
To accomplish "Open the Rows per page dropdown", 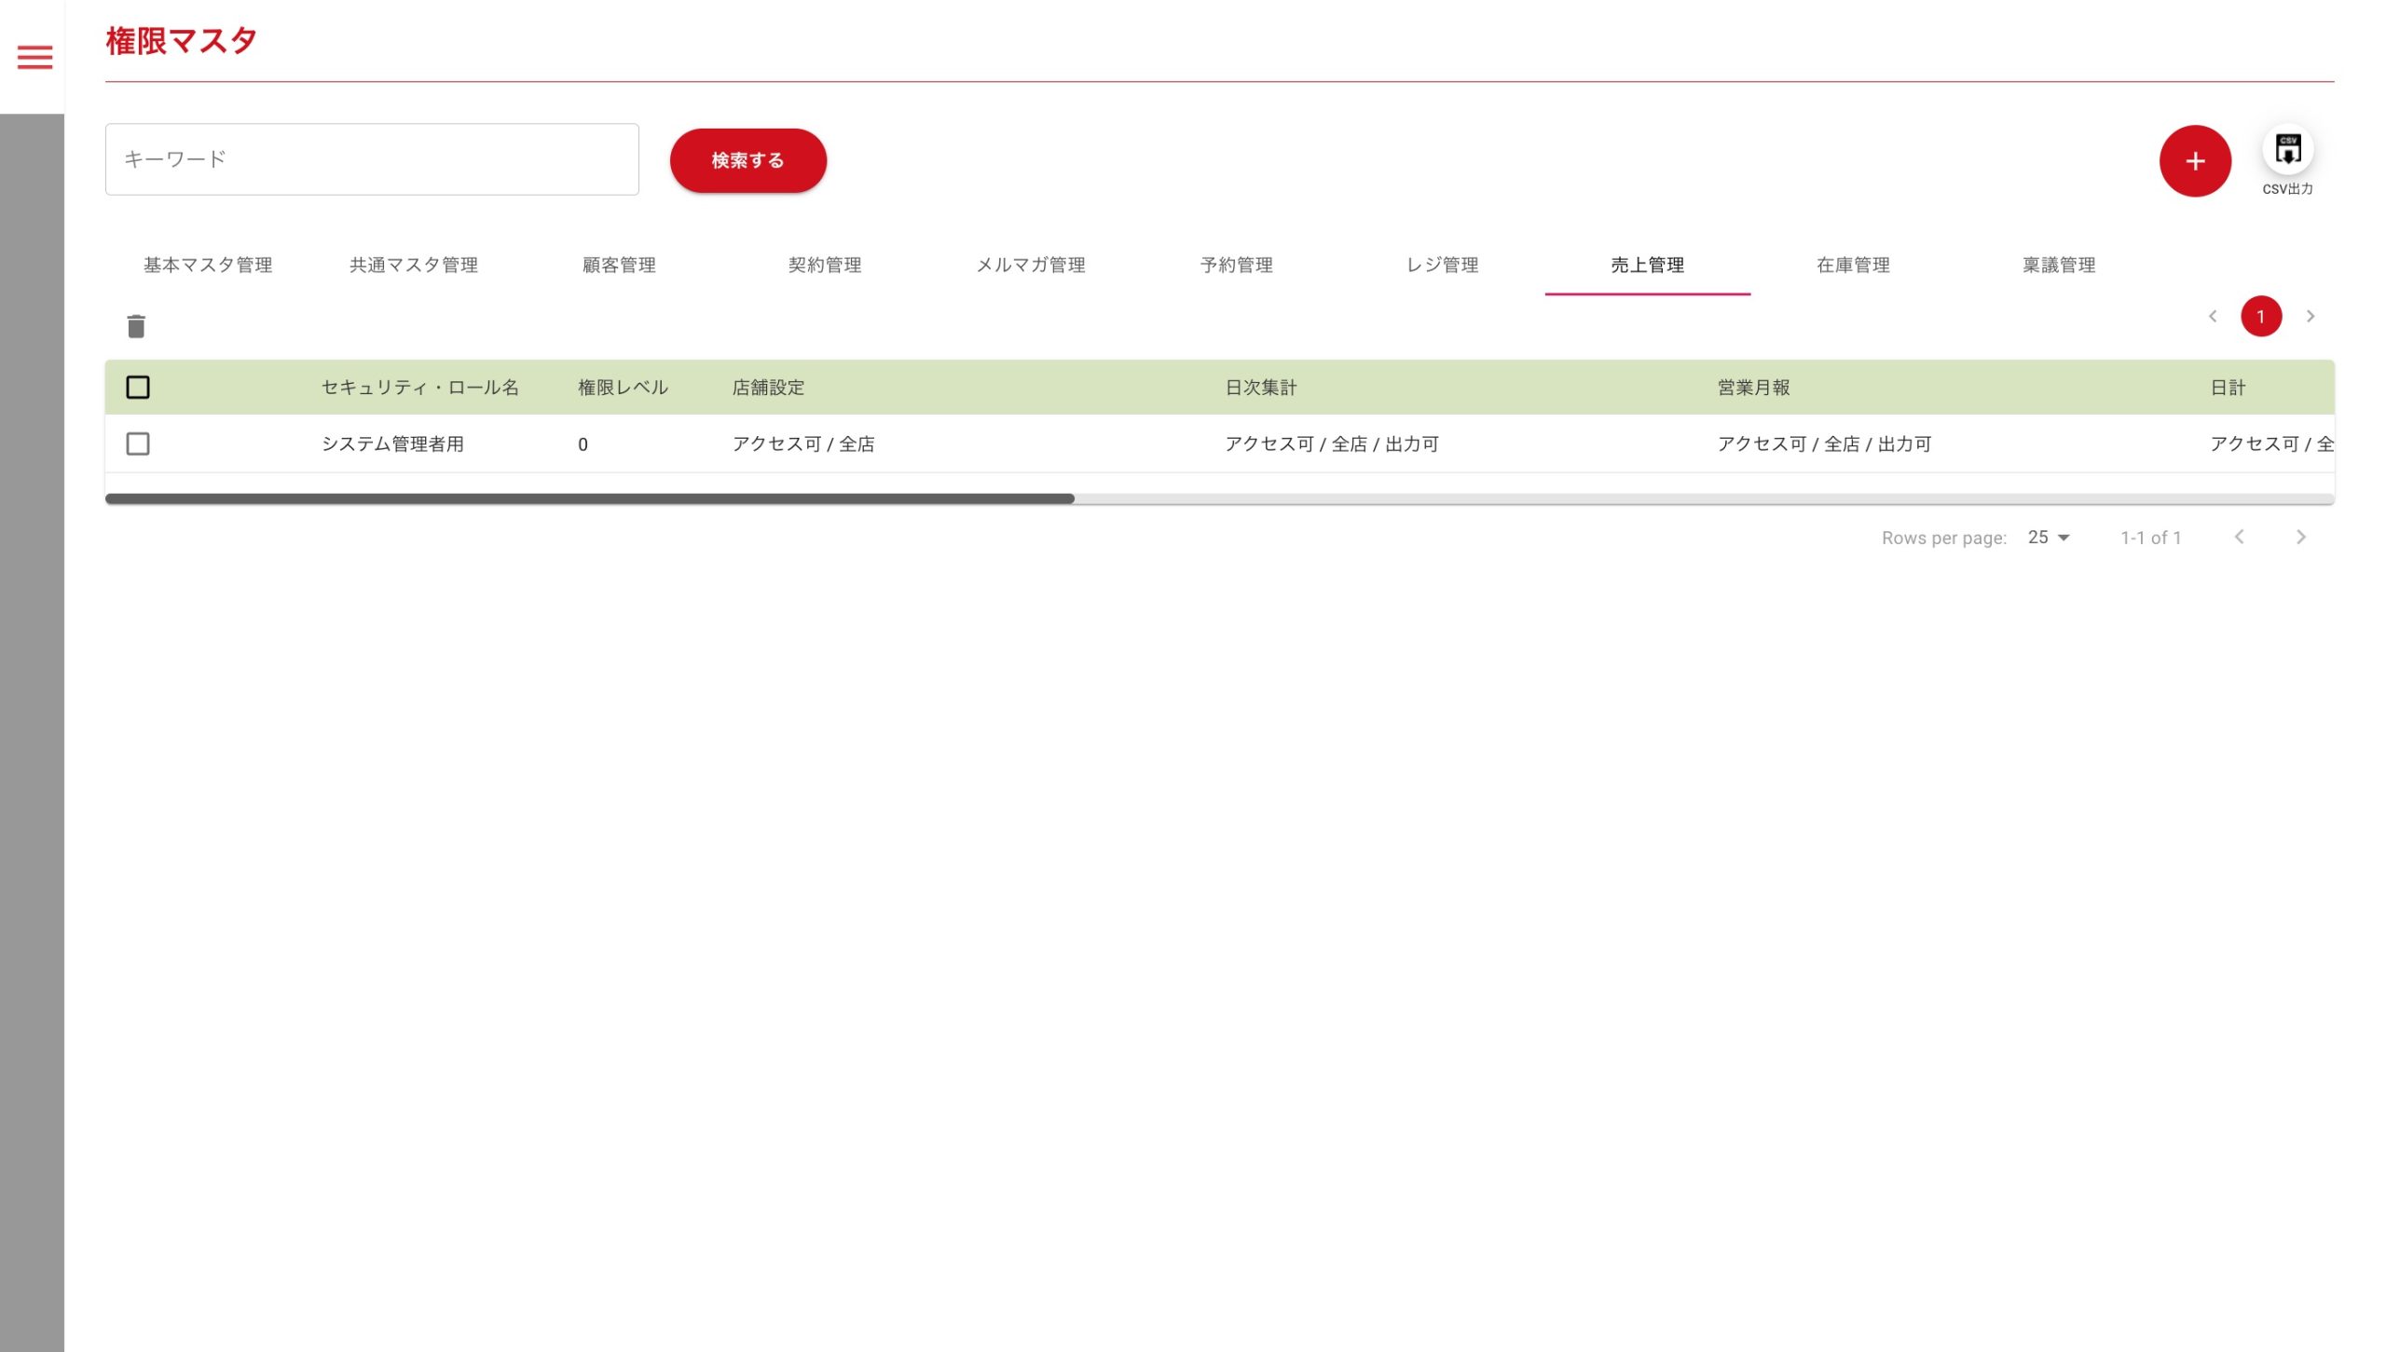I will (x=2048, y=538).
